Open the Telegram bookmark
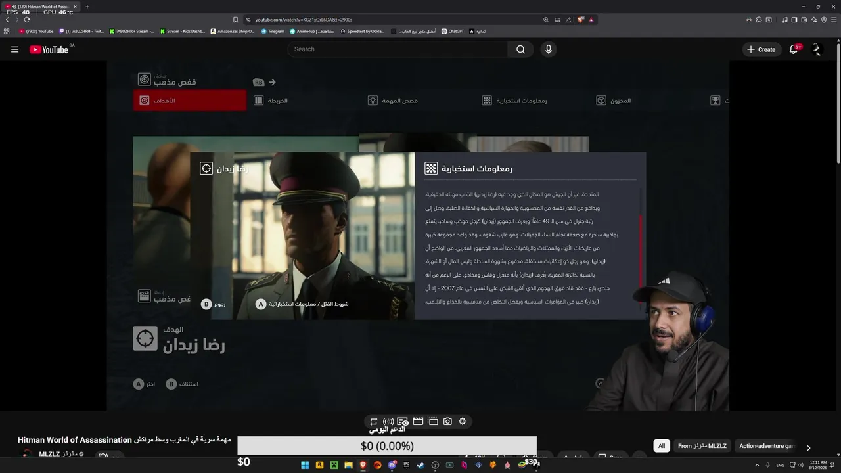The image size is (841, 473). [273, 31]
